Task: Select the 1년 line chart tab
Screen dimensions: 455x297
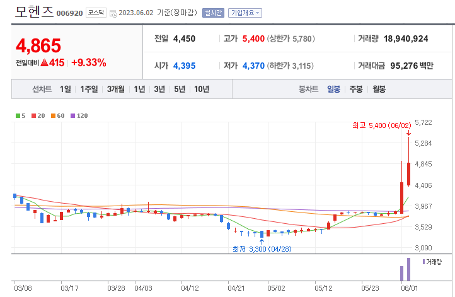Action: [x=139, y=89]
